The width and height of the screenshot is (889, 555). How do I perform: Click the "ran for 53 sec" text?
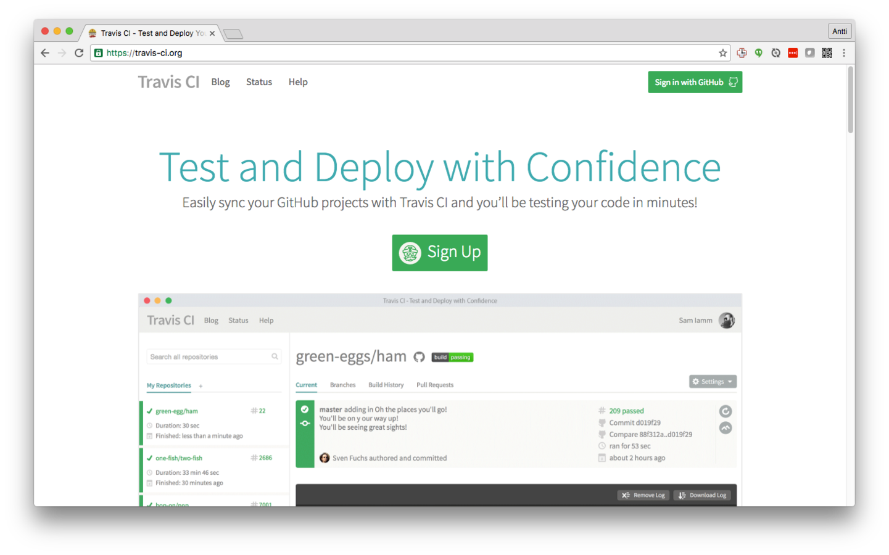630,446
